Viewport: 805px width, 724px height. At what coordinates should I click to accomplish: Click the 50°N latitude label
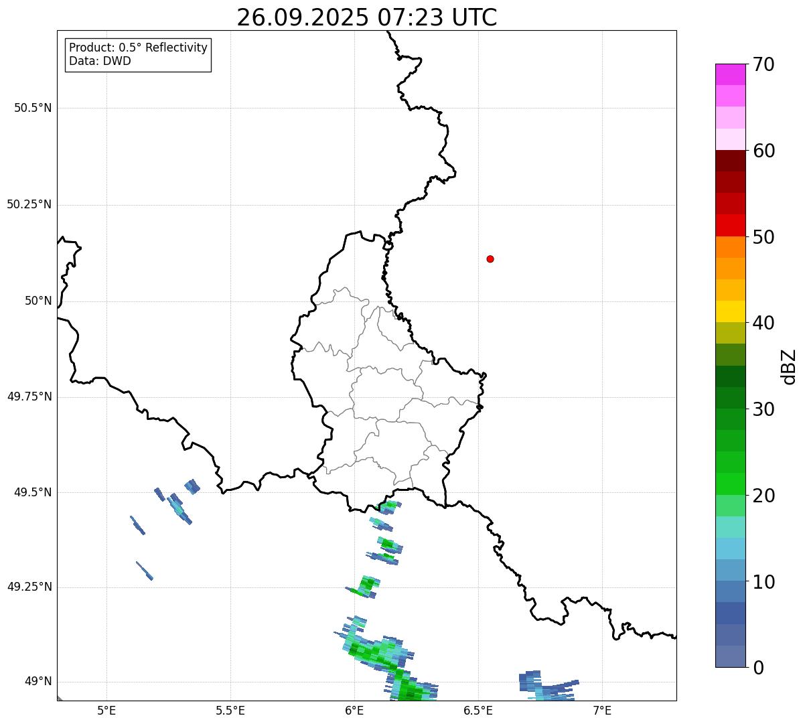38,301
